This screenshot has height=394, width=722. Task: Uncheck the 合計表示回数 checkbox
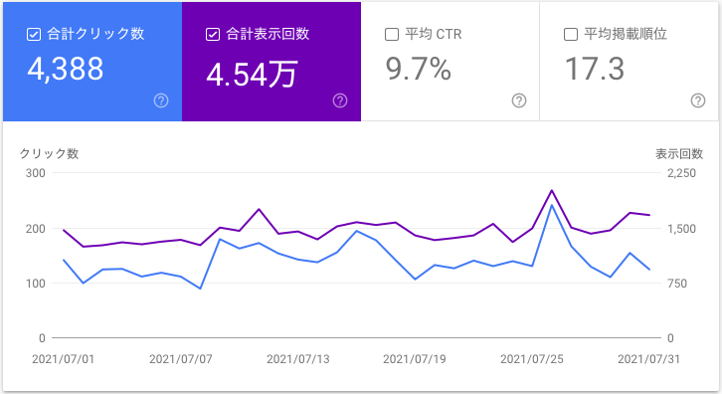click(x=213, y=34)
